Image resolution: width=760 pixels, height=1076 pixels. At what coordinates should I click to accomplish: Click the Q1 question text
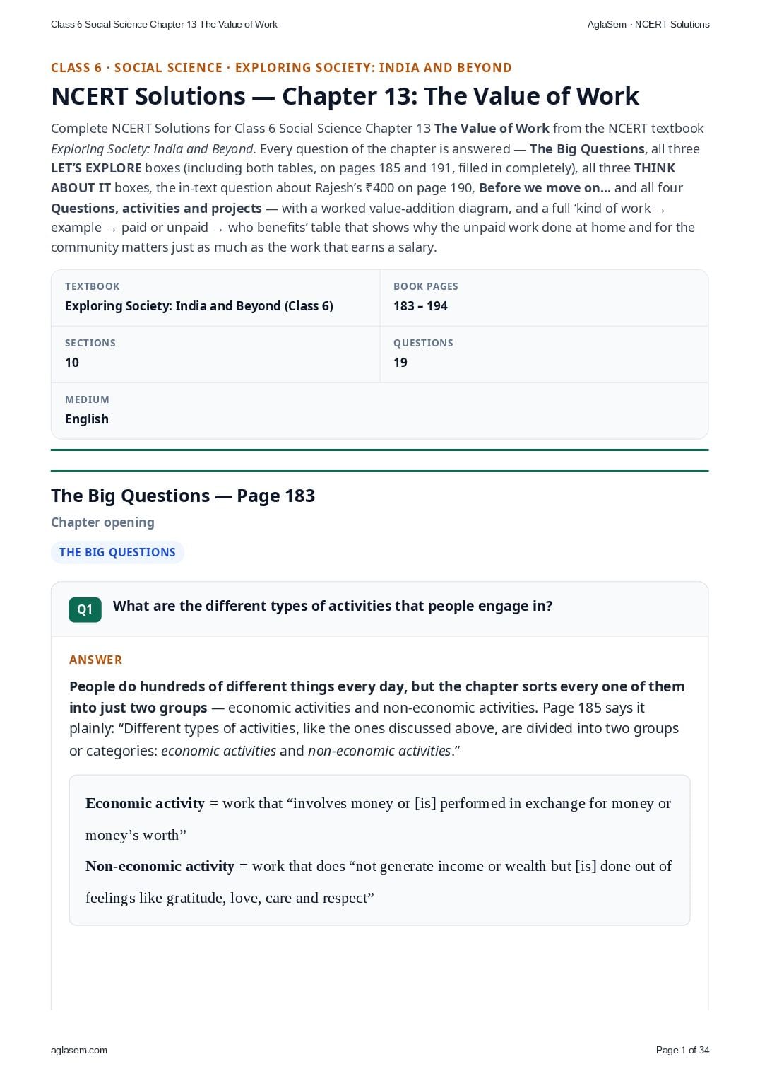tap(333, 606)
